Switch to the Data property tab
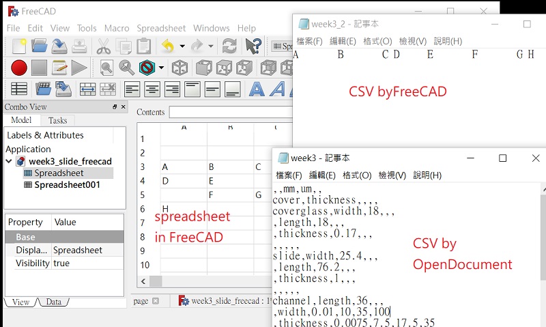Viewport: 546px width, 327px height. pyautogui.click(x=54, y=302)
